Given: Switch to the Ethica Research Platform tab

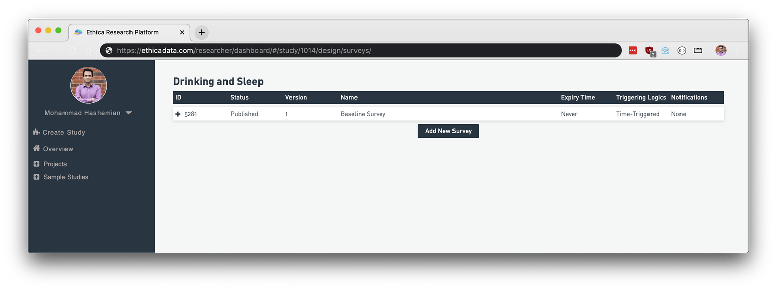Looking at the screenshot, I should point(122,32).
